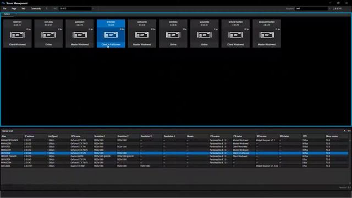Select the highlighted SERVER02 fullscreen tile
Screen dimensions: 352x198
coord(111,34)
